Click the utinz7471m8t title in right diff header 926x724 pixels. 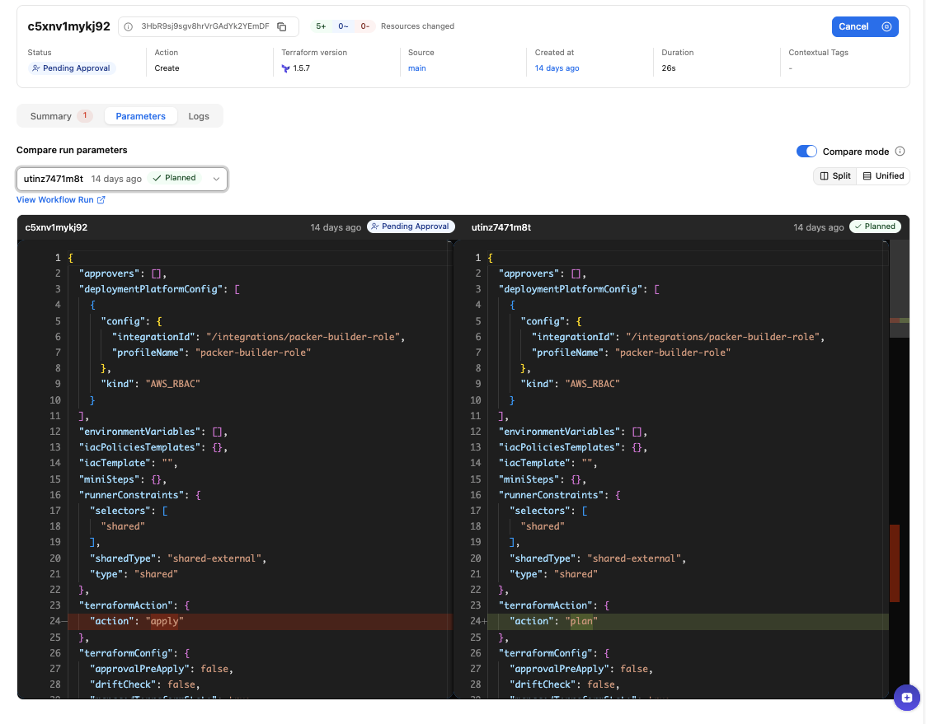(x=501, y=228)
